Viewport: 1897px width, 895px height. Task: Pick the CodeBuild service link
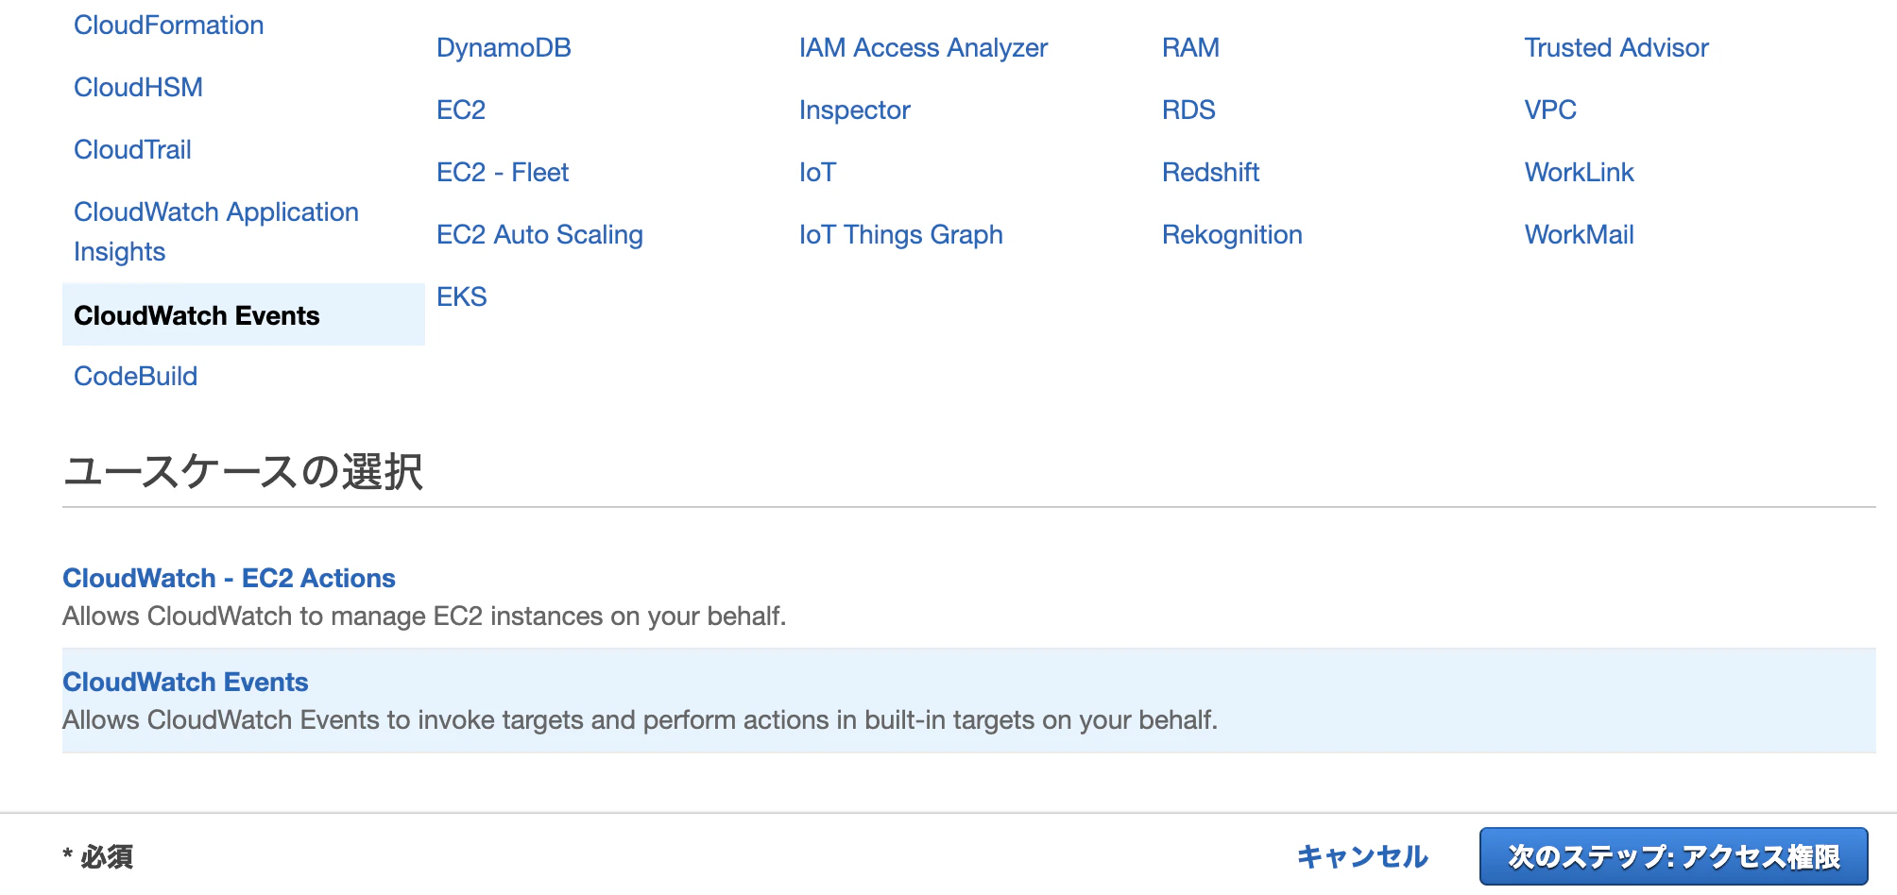point(135,376)
